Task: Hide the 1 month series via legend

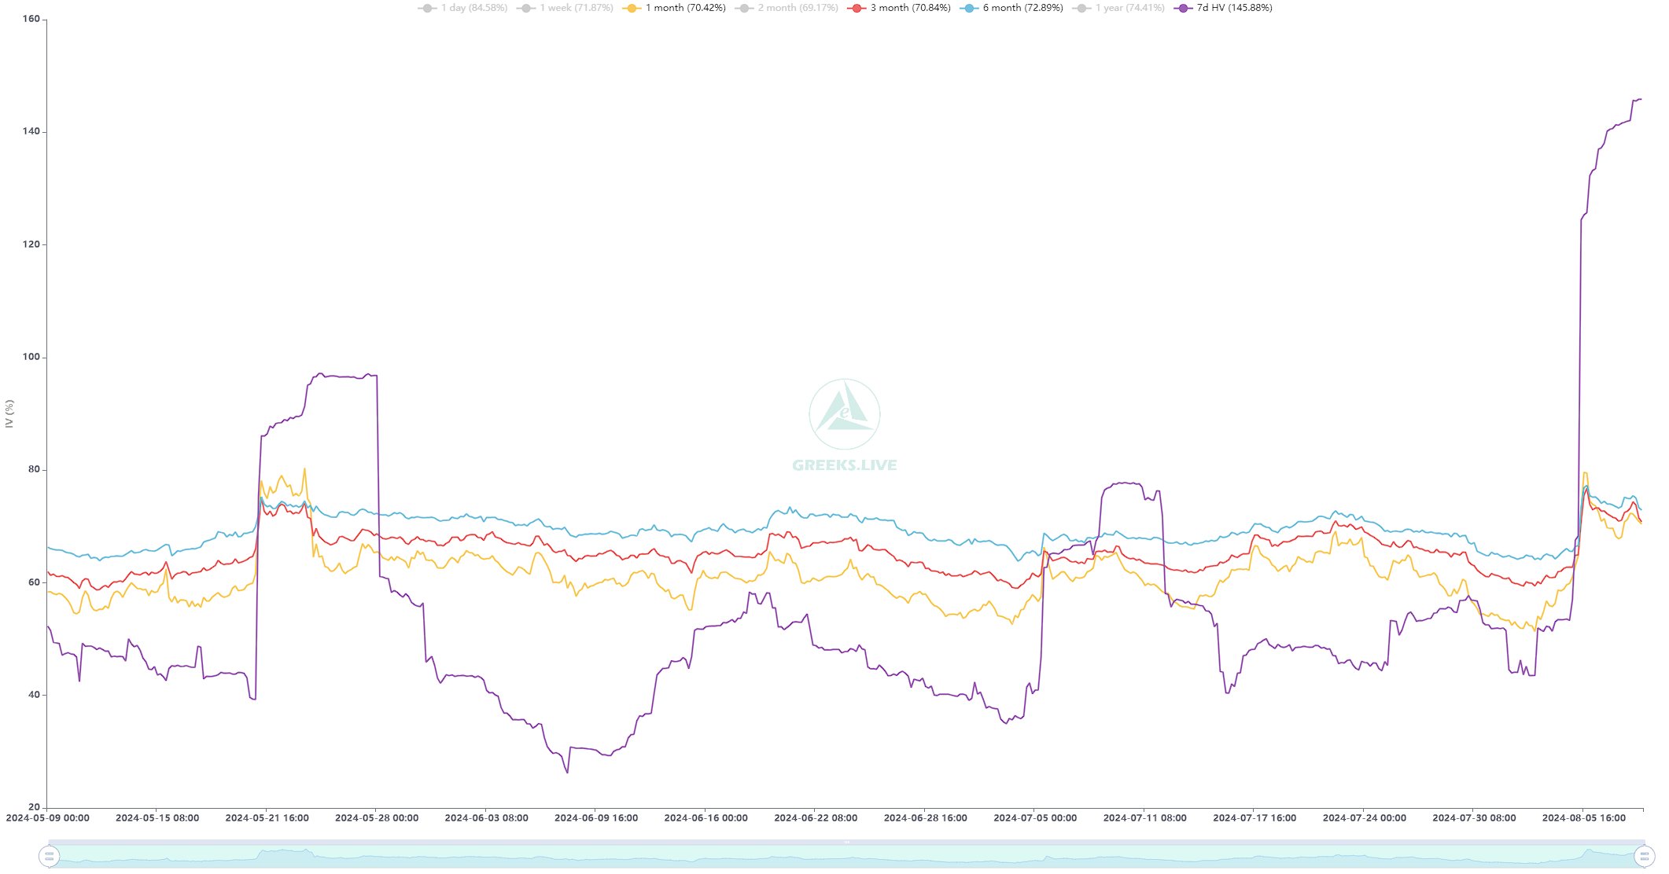Action: tap(685, 8)
